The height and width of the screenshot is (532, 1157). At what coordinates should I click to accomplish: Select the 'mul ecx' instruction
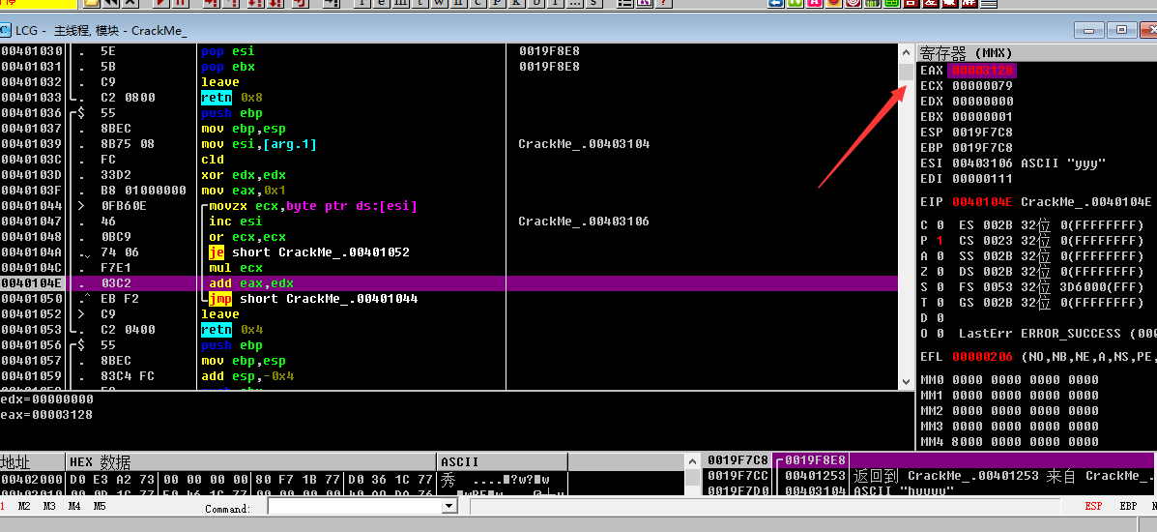coord(236,268)
